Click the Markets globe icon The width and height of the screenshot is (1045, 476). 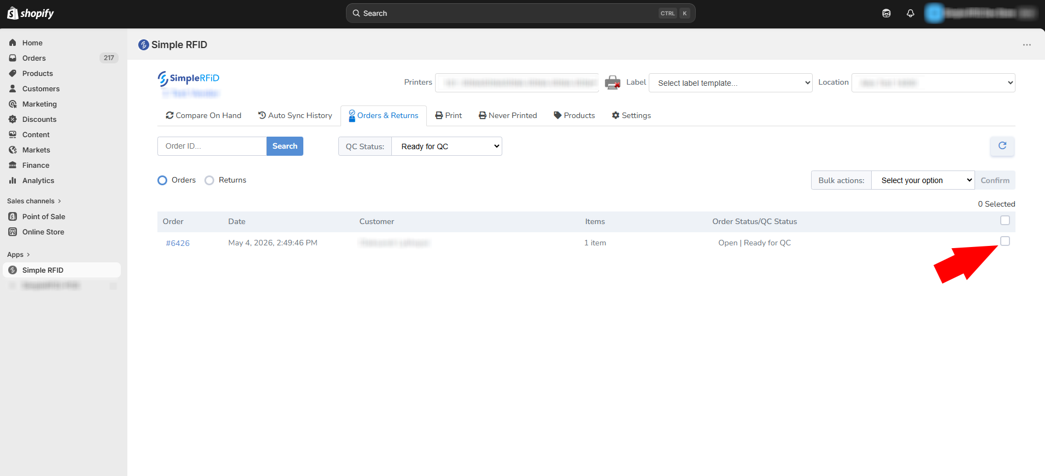[13, 150]
